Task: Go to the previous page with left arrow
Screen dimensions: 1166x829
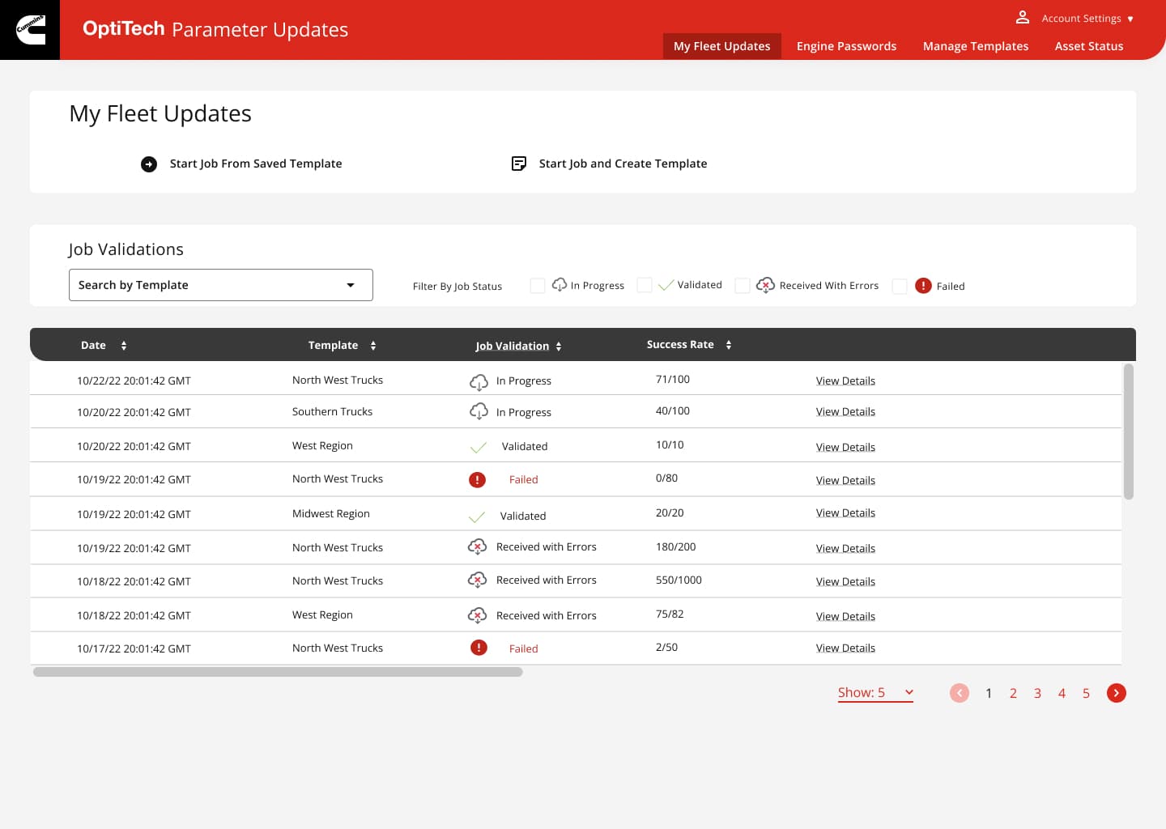Action: pos(960,693)
